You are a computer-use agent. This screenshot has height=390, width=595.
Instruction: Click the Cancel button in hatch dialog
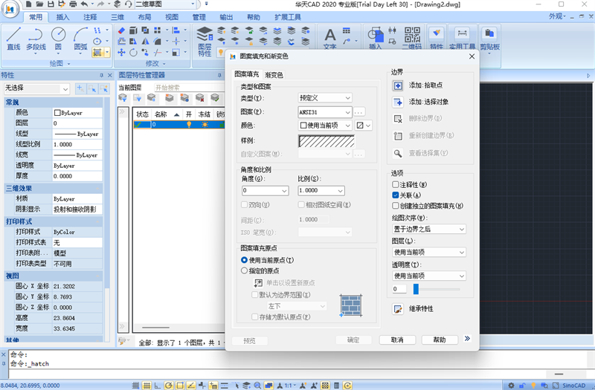coord(397,339)
